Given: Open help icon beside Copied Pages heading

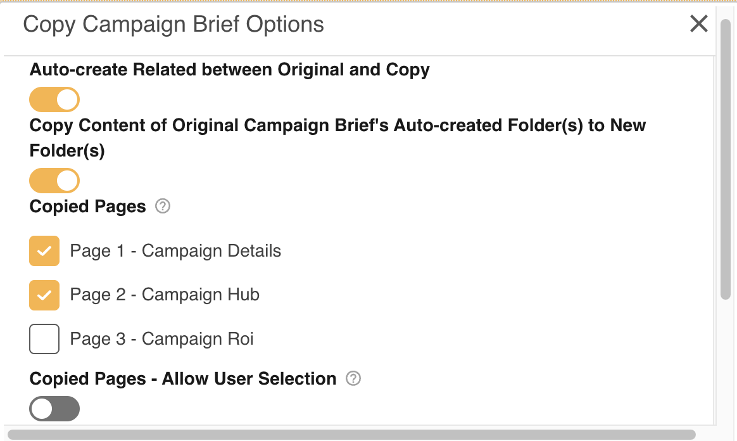Looking at the screenshot, I should pyautogui.click(x=163, y=206).
